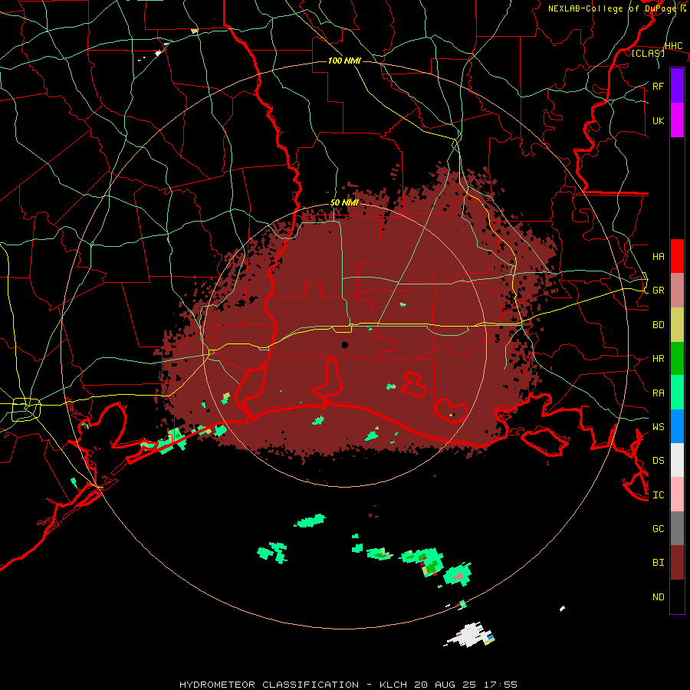Image resolution: width=690 pixels, height=690 pixels.
Task: Click the HA red legend swatch
Action: tap(677, 256)
